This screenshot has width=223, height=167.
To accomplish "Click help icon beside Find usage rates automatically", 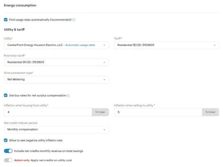I will (74, 20).
